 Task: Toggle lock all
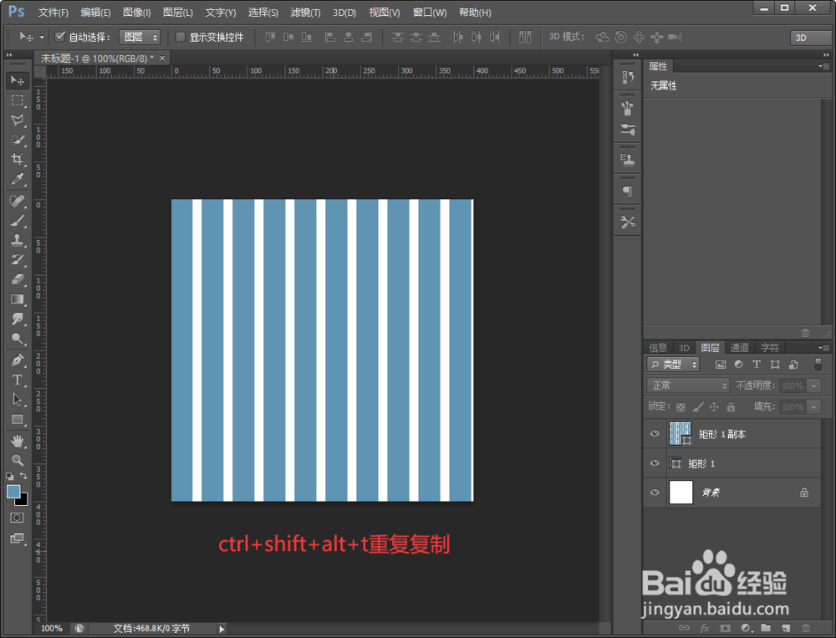click(731, 407)
